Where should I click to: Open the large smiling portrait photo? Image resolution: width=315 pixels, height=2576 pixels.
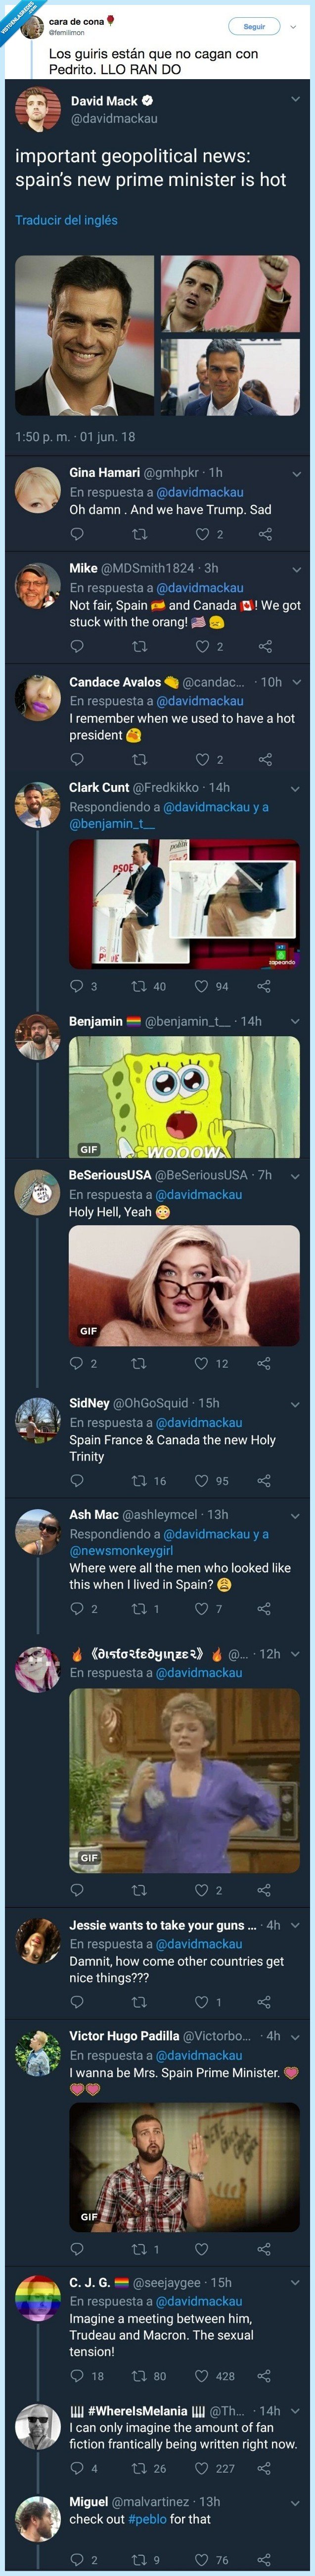tap(85, 335)
